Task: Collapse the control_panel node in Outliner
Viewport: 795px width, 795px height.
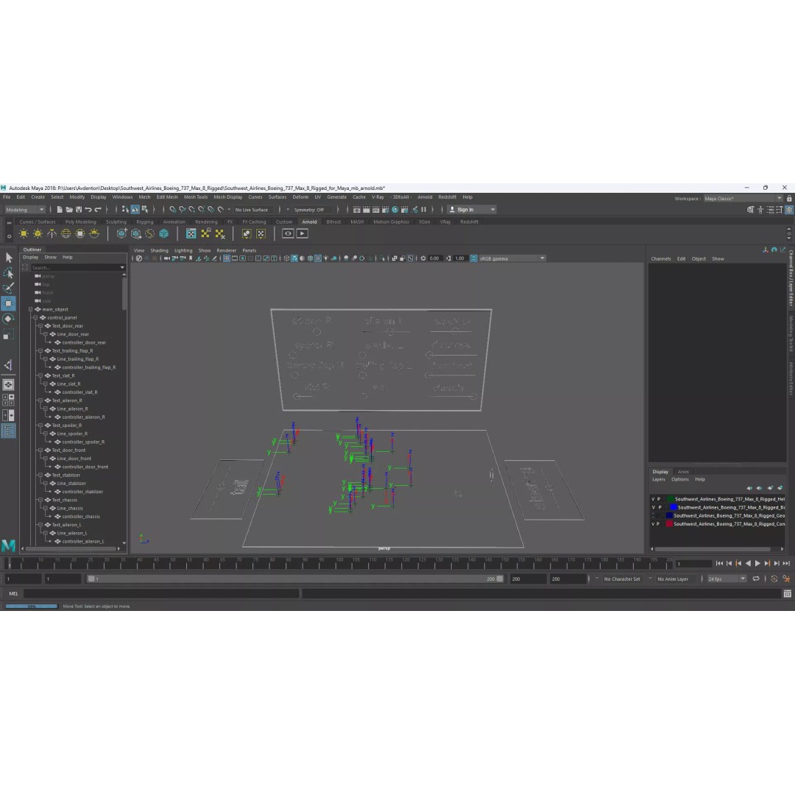Action: tap(35, 318)
